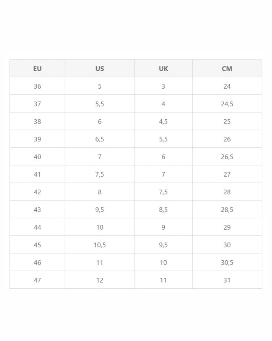
Task: Click US size 6,5 cell
Action: click(x=100, y=139)
